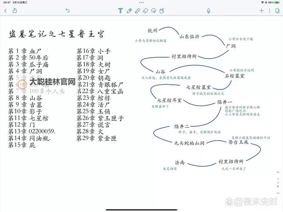Select the Lasso selection tool
This screenshot has height=212, width=283.
tap(154, 11)
